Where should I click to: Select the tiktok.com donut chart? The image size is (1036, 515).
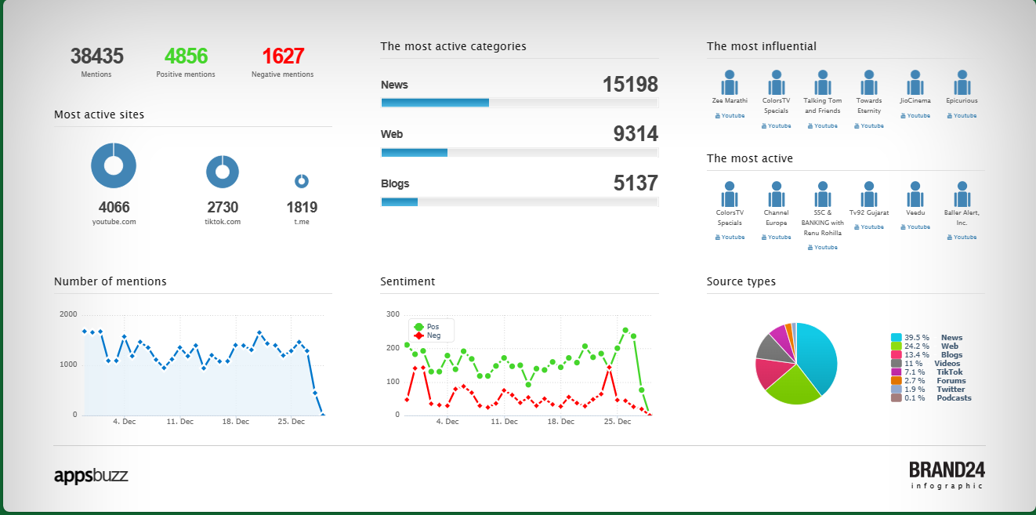(223, 172)
